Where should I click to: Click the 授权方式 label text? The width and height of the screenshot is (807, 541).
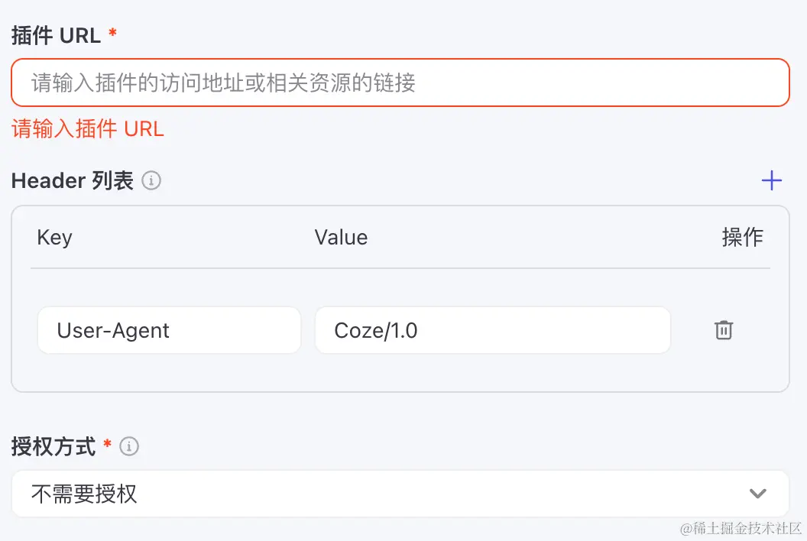click(53, 446)
